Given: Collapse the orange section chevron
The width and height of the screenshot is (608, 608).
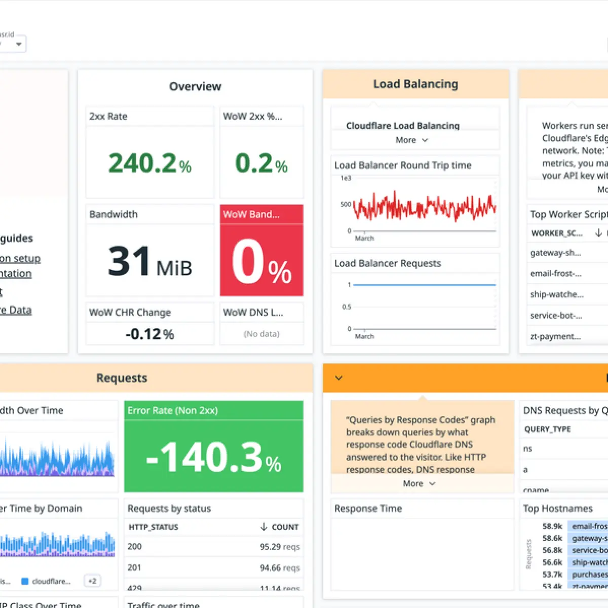Looking at the screenshot, I should [x=339, y=378].
